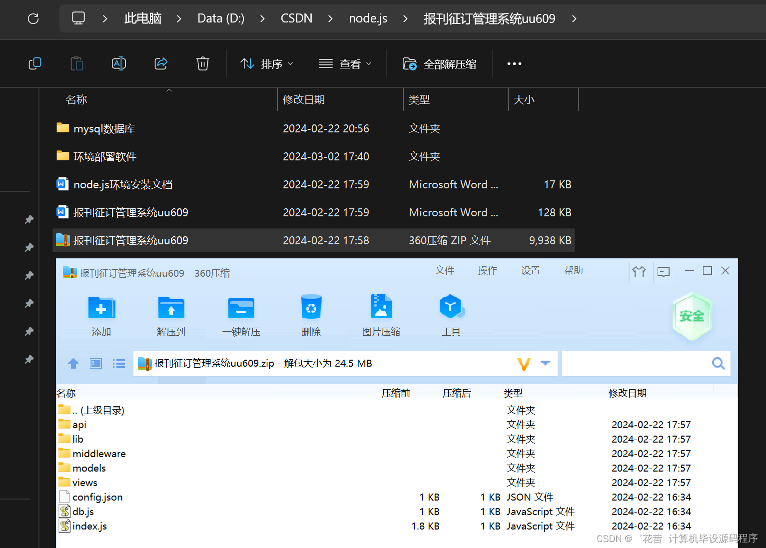Toggle list view in 360压缩
This screenshot has height=548, width=766.
[119, 364]
